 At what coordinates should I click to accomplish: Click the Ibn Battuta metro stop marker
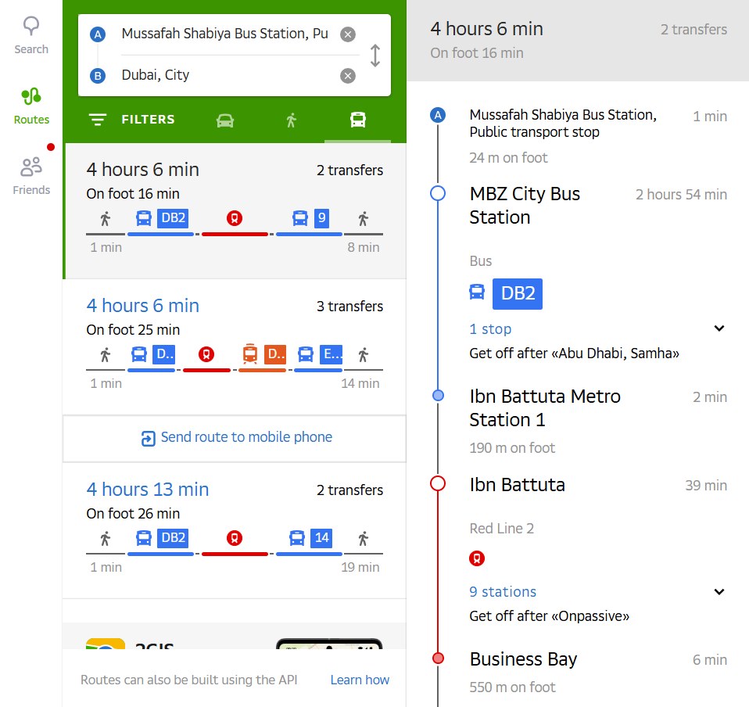tap(438, 483)
